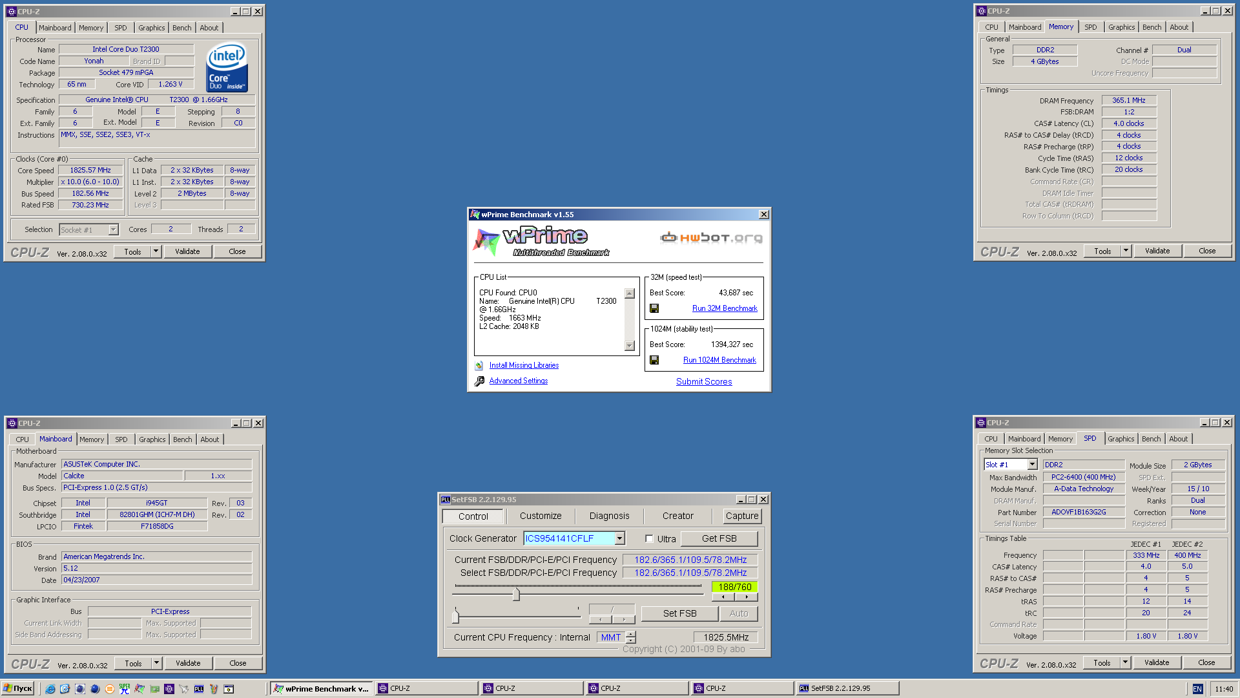This screenshot has height=698, width=1240.
Task: Click HWBOT.org logo in wPrime
Action: coord(711,238)
